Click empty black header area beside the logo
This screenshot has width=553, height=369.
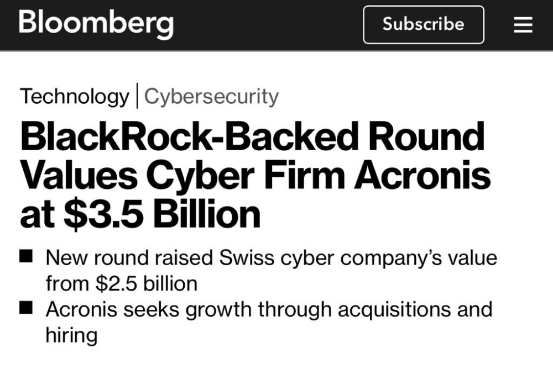pyautogui.click(x=265, y=25)
